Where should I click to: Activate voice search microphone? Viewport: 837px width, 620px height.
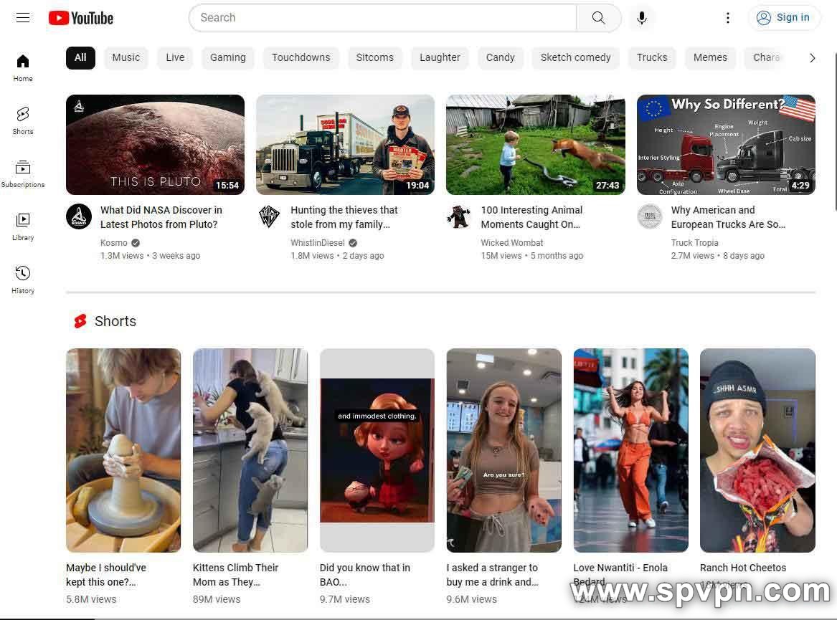coord(642,18)
